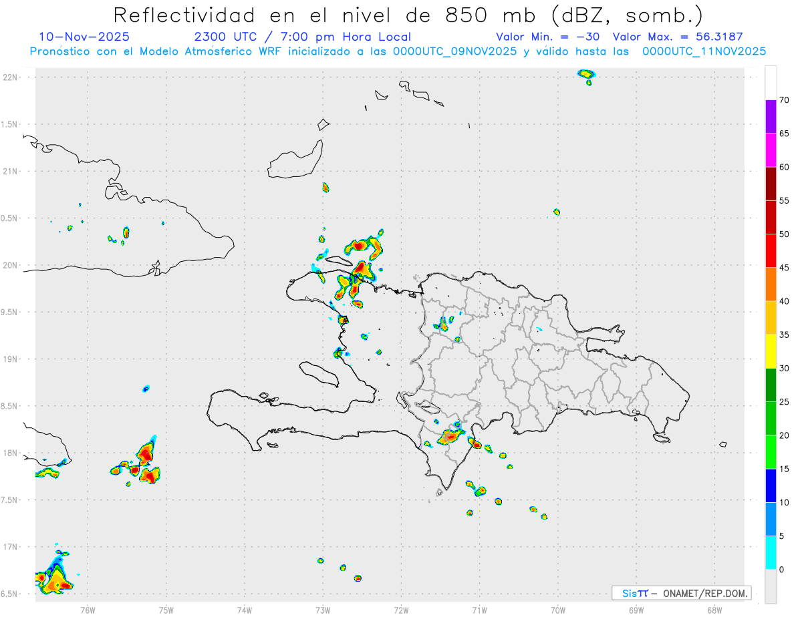Click the '20N' latitude label
802x619 pixels.
[x=10, y=265]
